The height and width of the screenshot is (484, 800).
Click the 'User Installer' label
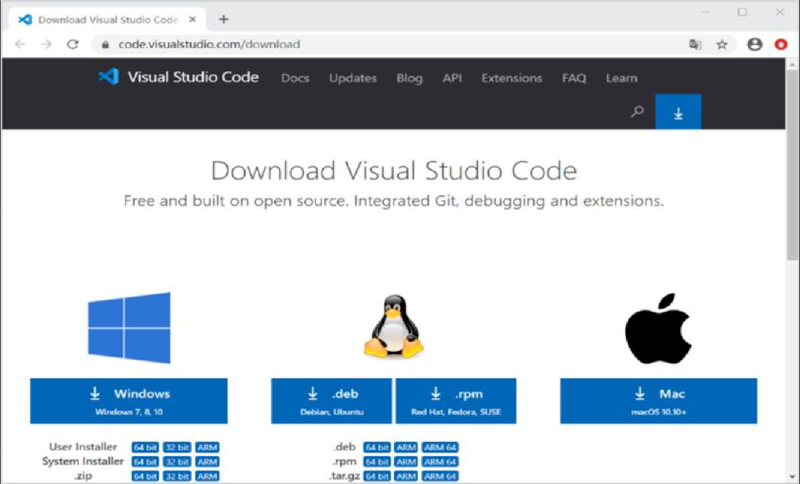point(83,447)
